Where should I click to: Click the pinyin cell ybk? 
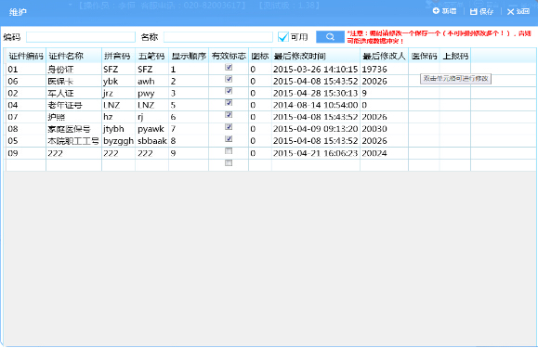[x=118, y=81]
